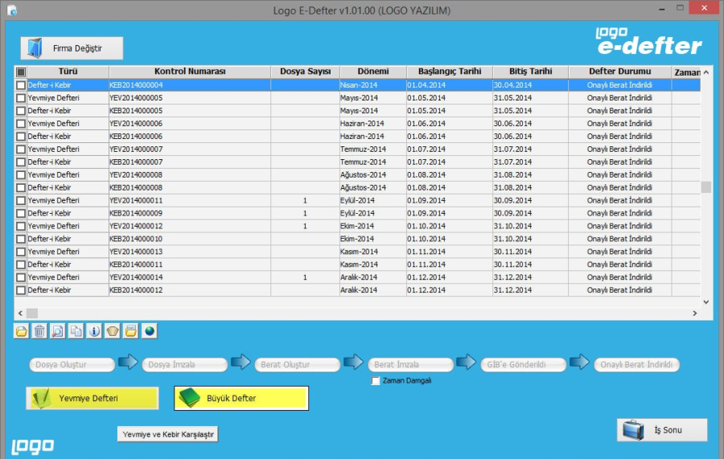Click the vertical scrollbar up arrow

tap(706, 72)
